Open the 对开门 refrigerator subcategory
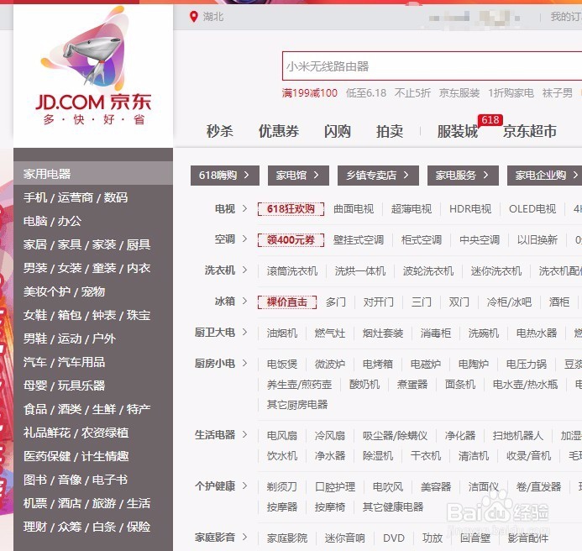582x551 pixels. click(379, 302)
